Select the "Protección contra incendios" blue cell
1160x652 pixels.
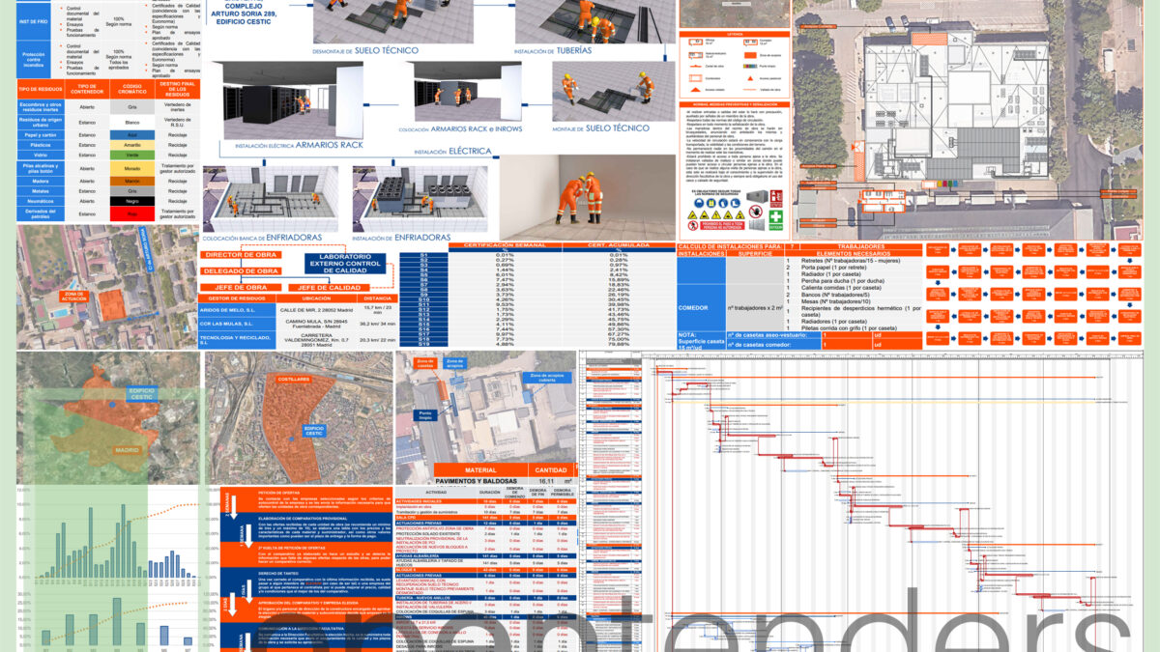pos(33,57)
